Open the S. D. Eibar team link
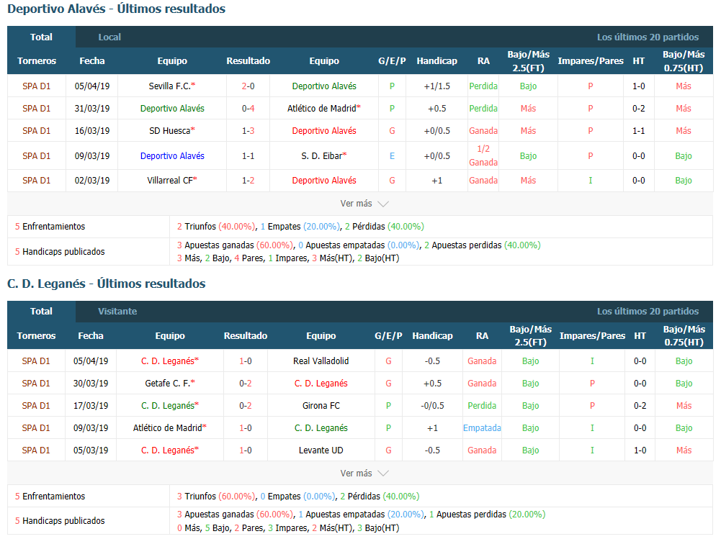 [323, 155]
